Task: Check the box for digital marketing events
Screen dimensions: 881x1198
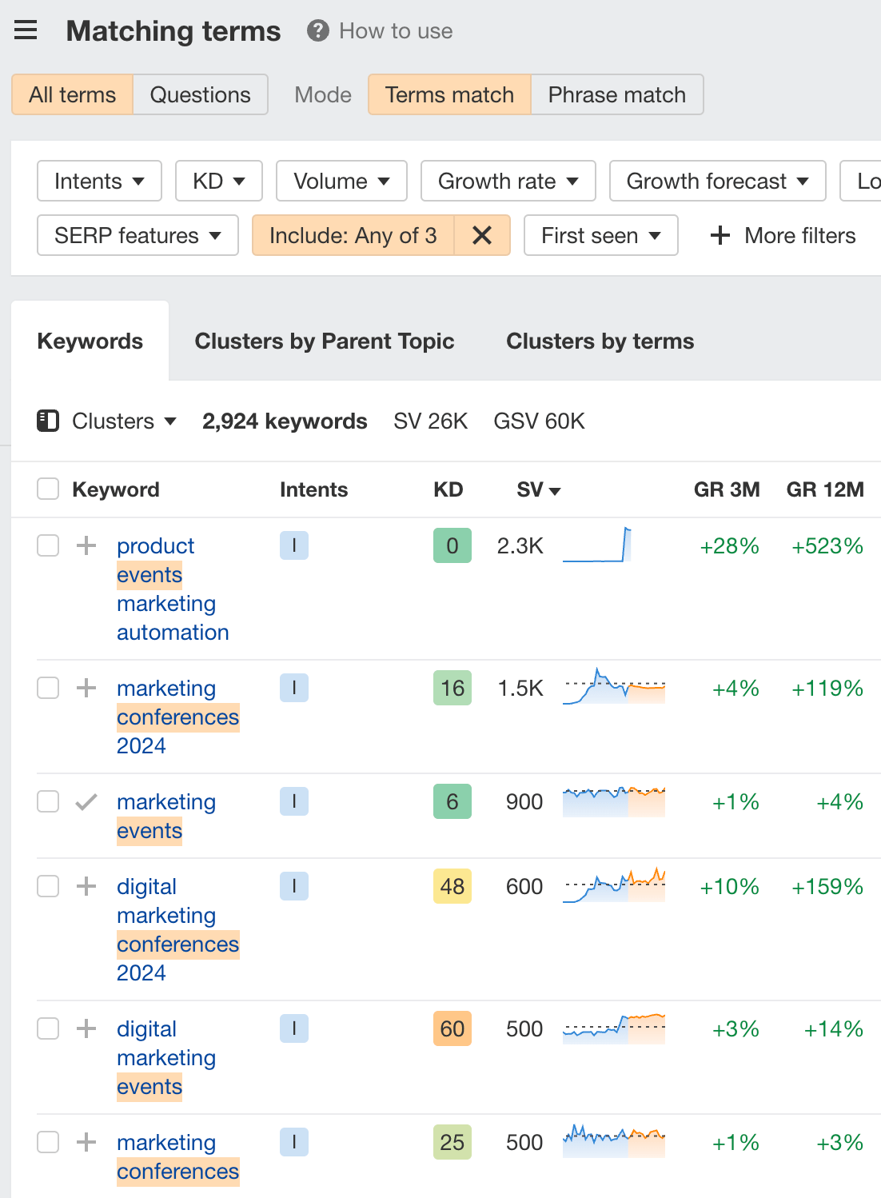Action: point(47,1028)
